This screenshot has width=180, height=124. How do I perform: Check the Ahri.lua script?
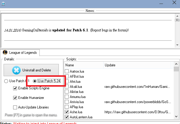(x=67, y=81)
